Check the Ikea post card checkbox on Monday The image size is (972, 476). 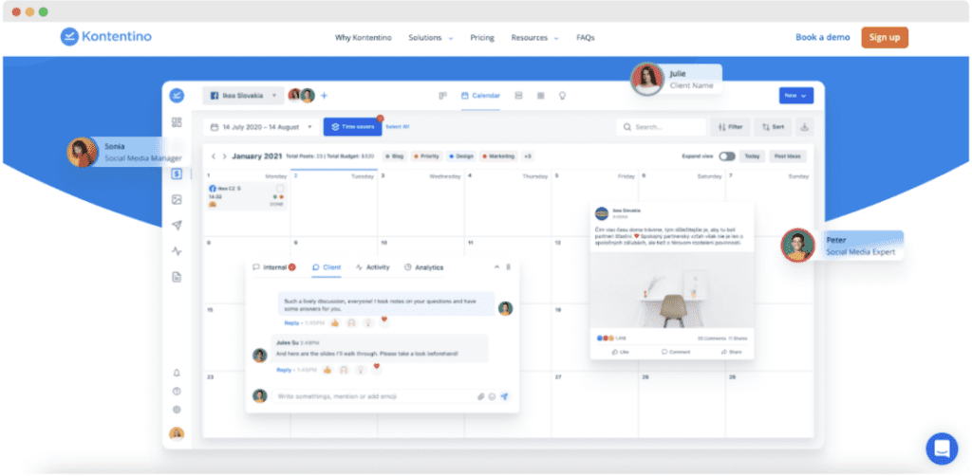click(x=280, y=188)
